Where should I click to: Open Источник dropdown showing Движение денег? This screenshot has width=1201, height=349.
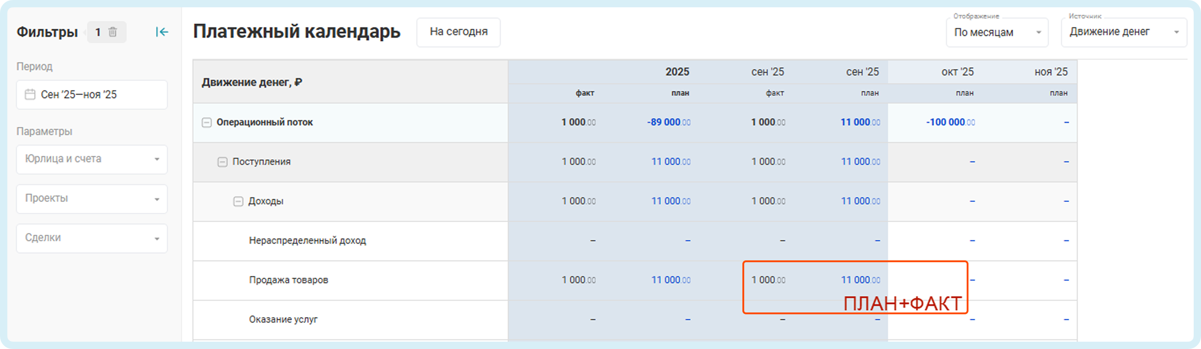tap(1124, 32)
